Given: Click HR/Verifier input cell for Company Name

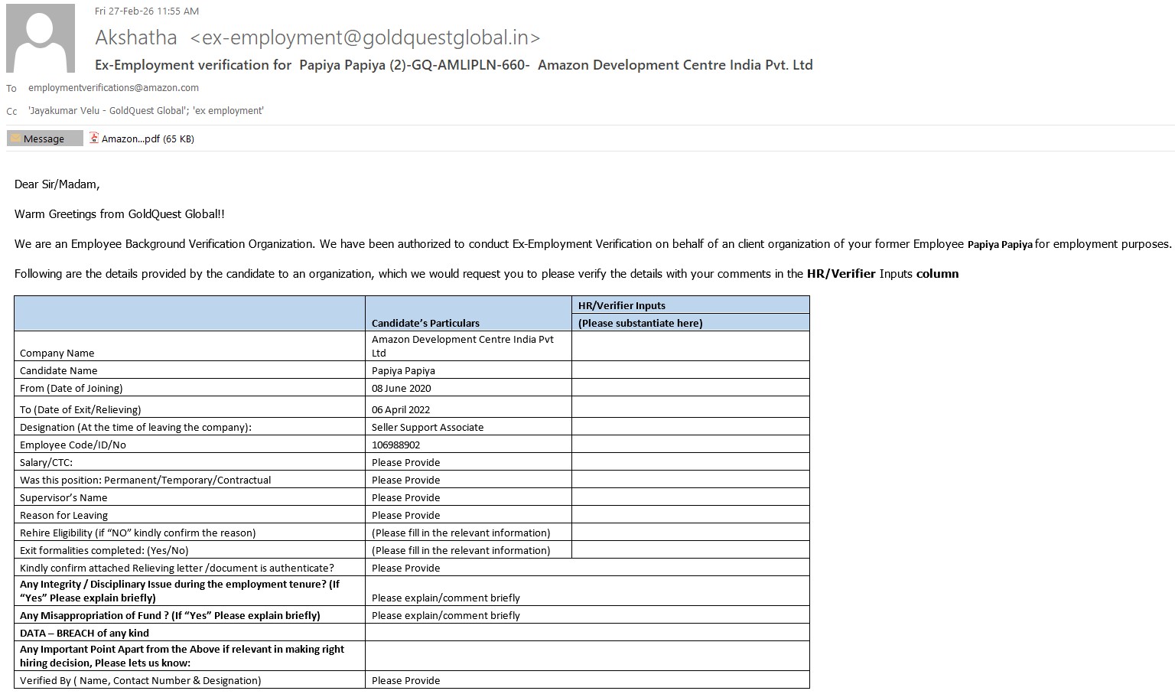Looking at the screenshot, I should pyautogui.click(x=690, y=346).
